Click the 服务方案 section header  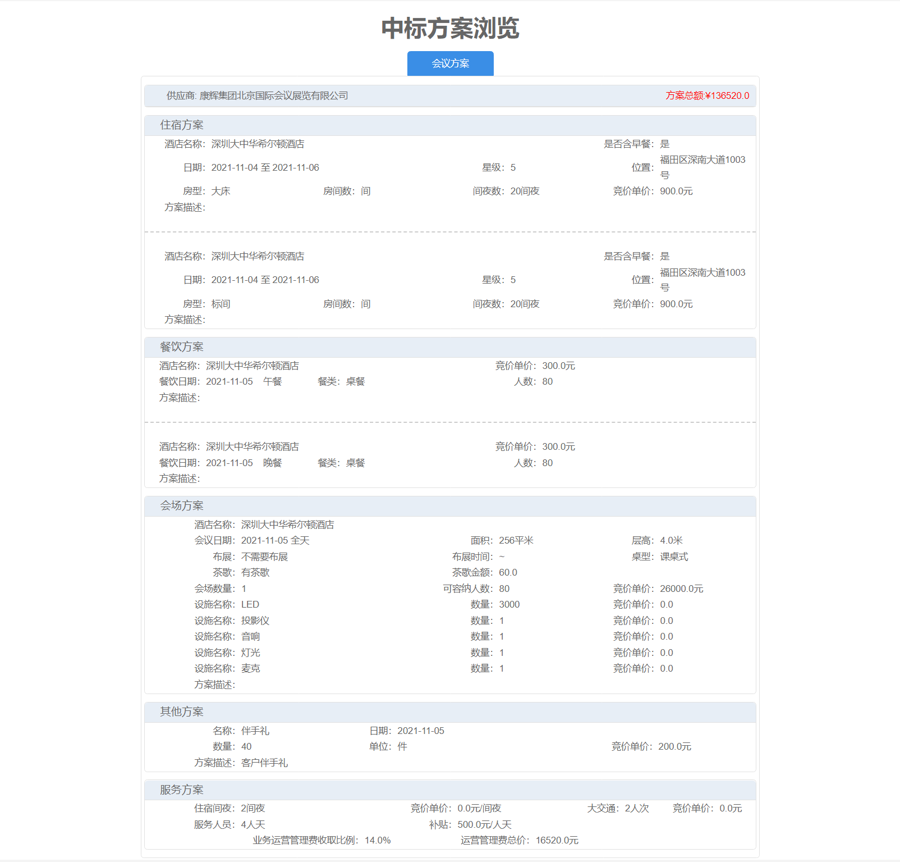[x=182, y=790]
